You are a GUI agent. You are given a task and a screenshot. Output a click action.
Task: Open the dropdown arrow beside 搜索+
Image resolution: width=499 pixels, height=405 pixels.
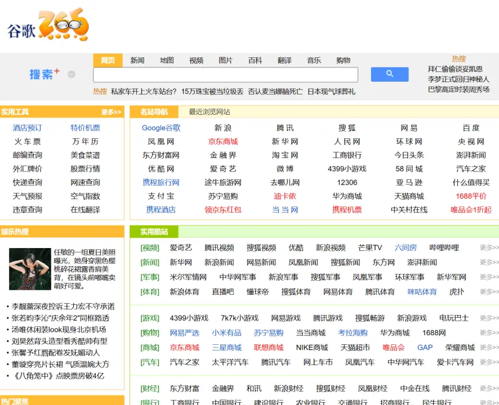[x=72, y=74]
